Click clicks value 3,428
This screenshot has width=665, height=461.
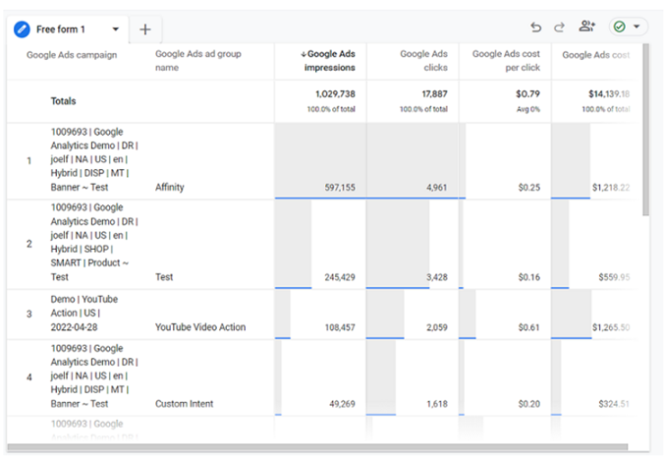pos(437,277)
